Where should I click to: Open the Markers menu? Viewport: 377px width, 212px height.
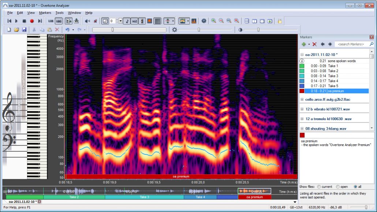[x=45, y=12]
